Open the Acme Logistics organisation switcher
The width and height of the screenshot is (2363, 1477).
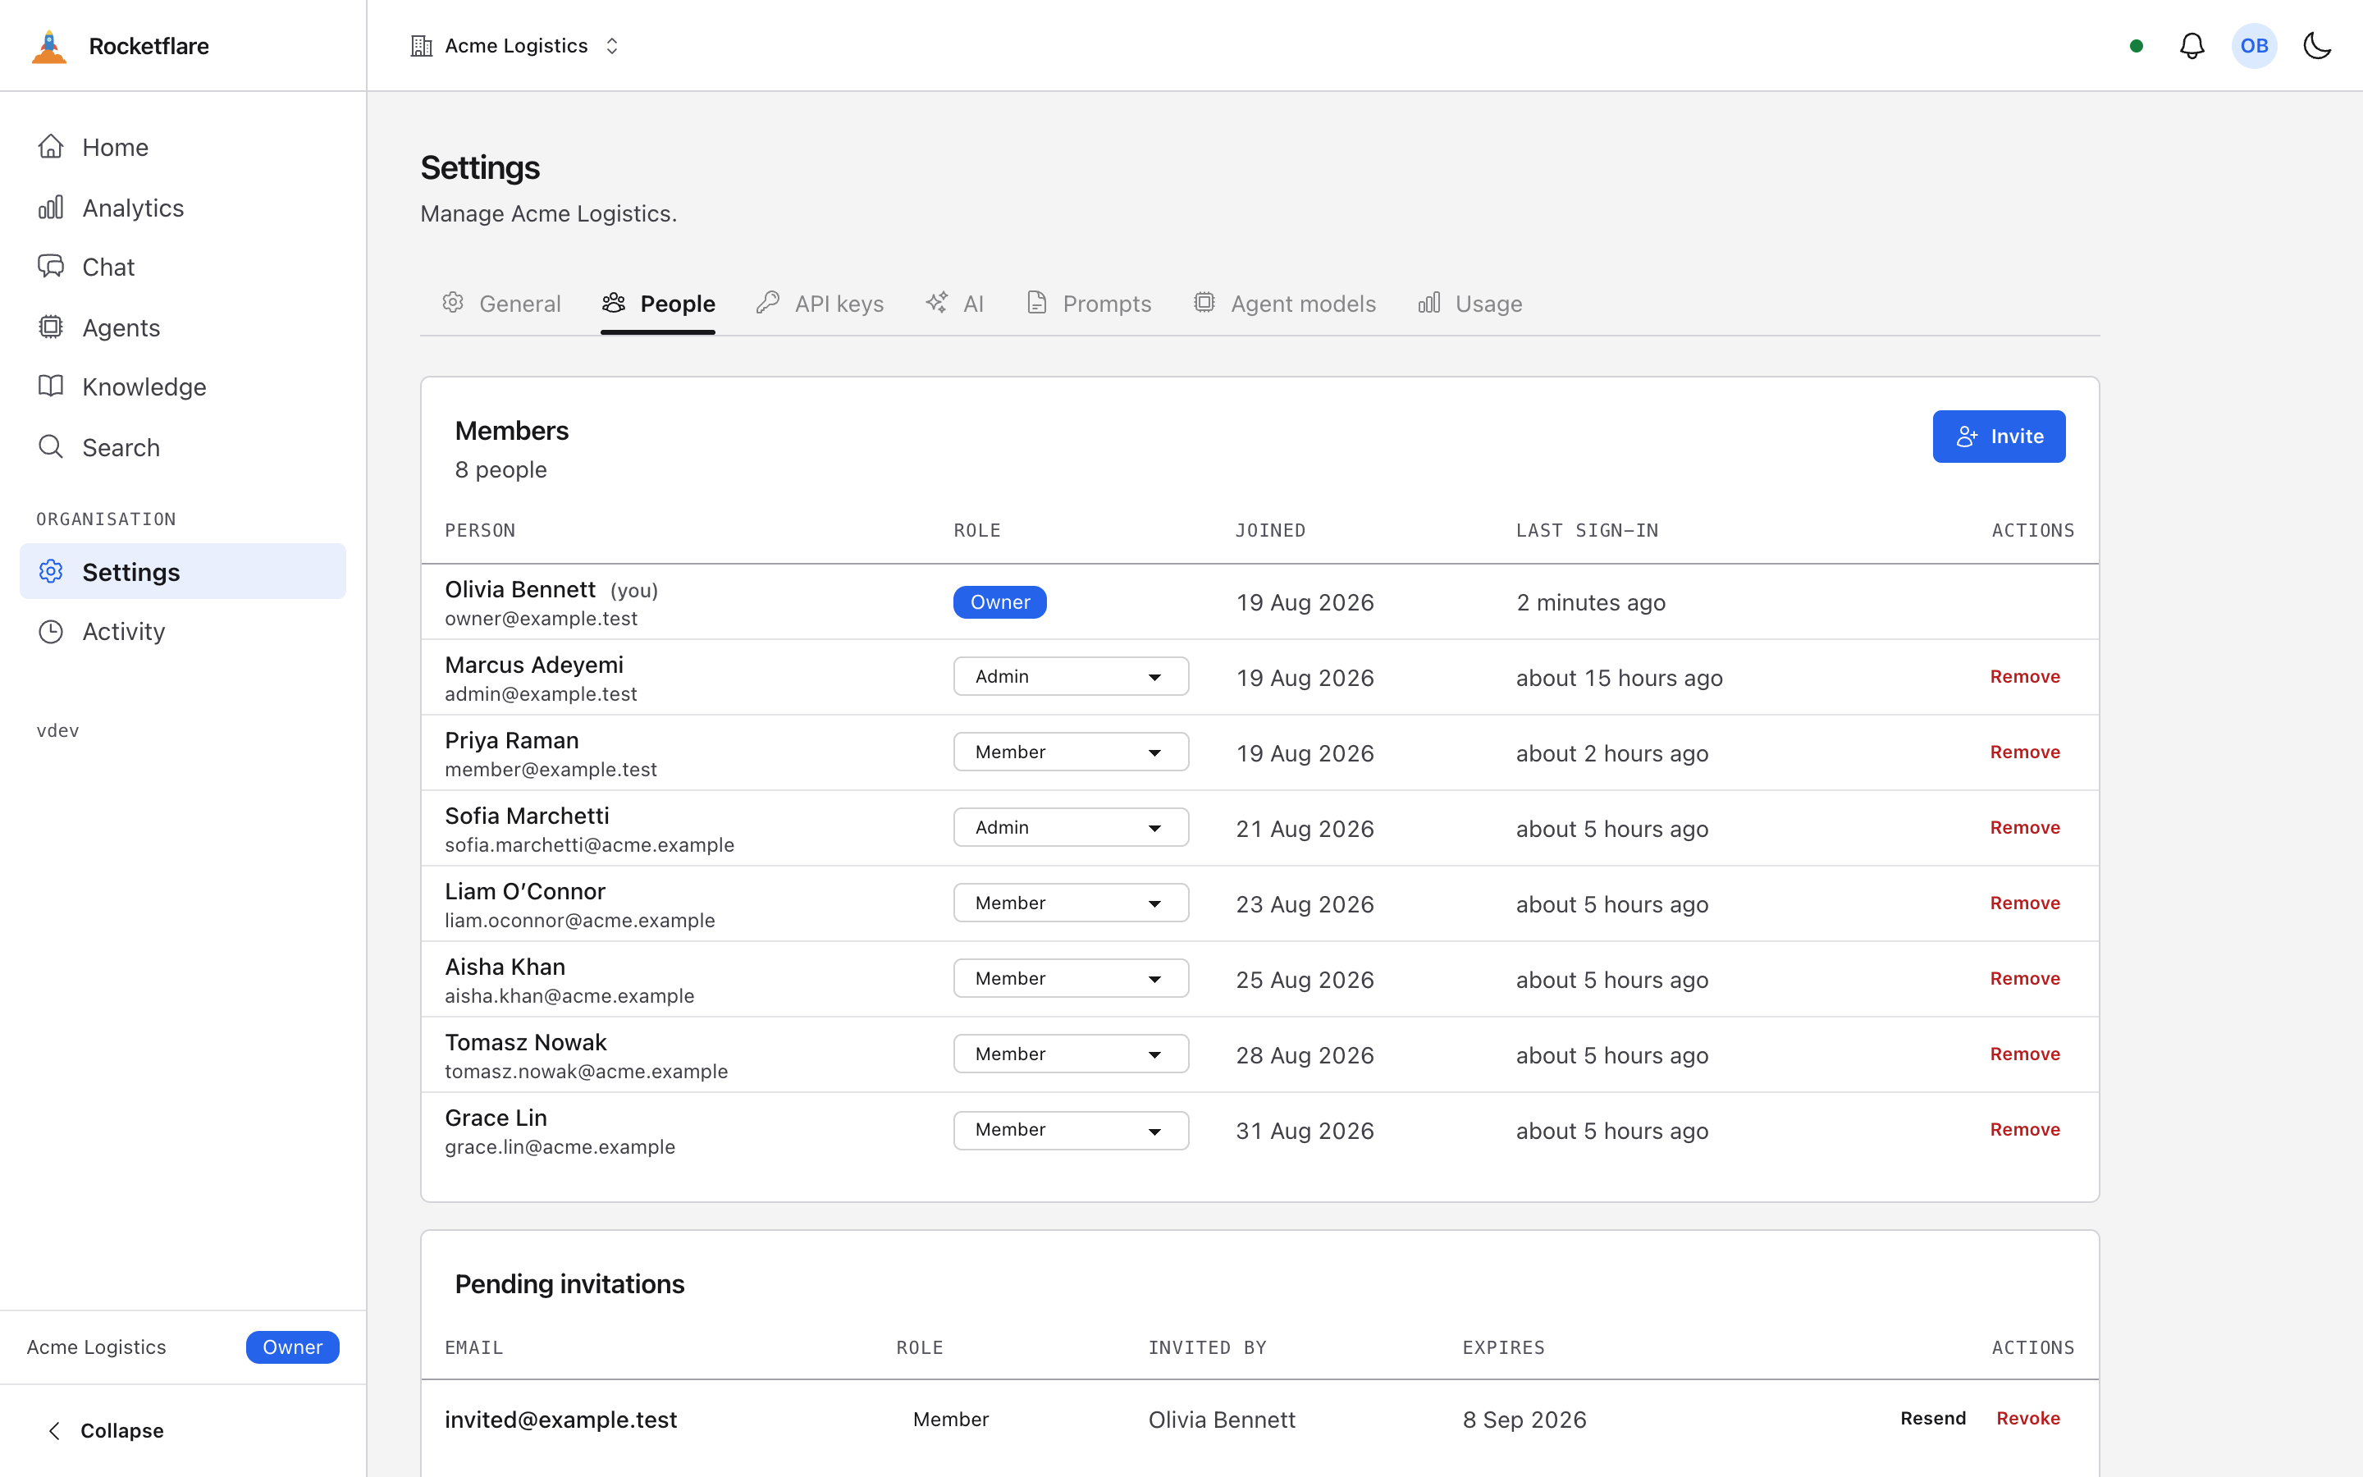click(515, 46)
